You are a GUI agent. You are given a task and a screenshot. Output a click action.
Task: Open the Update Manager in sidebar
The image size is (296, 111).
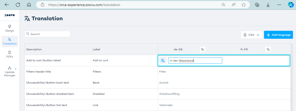(10, 71)
